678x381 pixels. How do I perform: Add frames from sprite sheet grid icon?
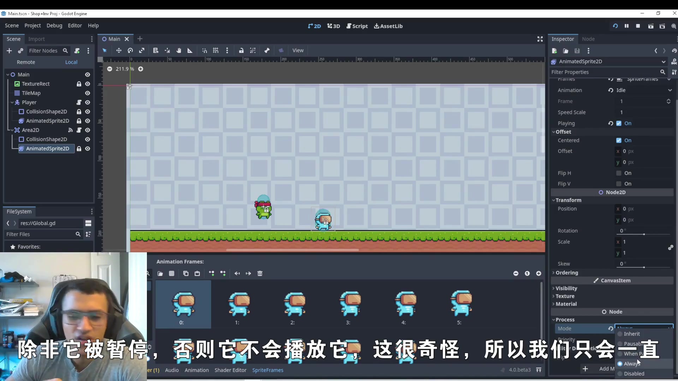pos(172,273)
